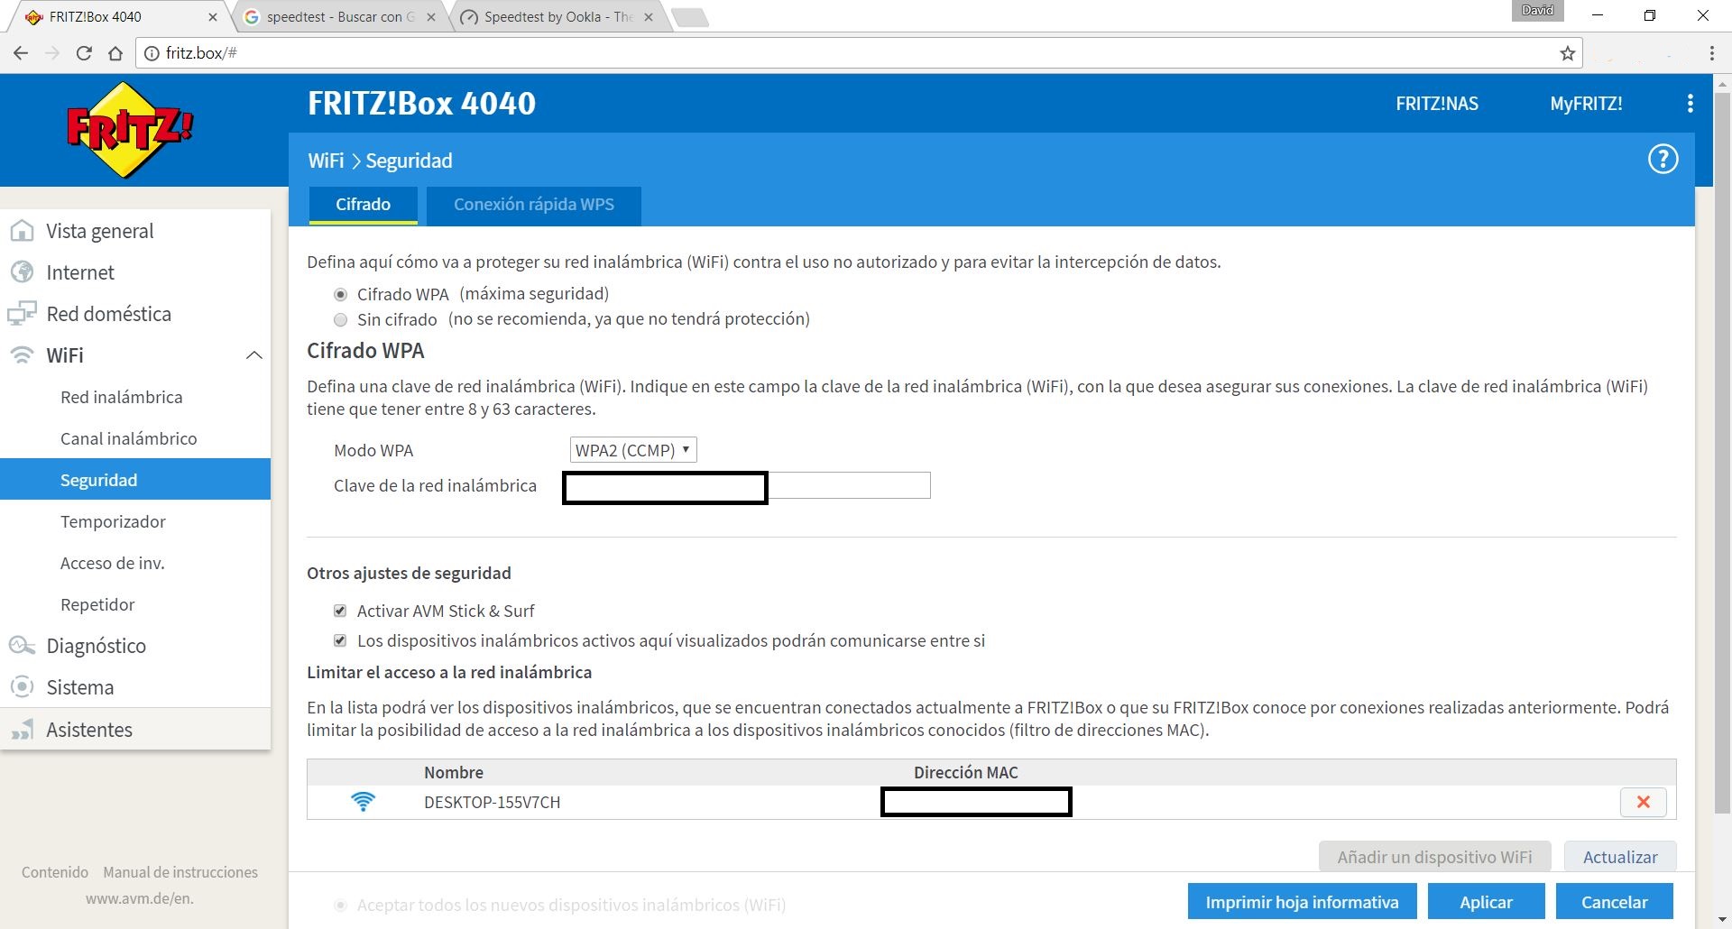Click the Vista general home icon
This screenshot has height=929, width=1732.
pyautogui.click(x=22, y=231)
